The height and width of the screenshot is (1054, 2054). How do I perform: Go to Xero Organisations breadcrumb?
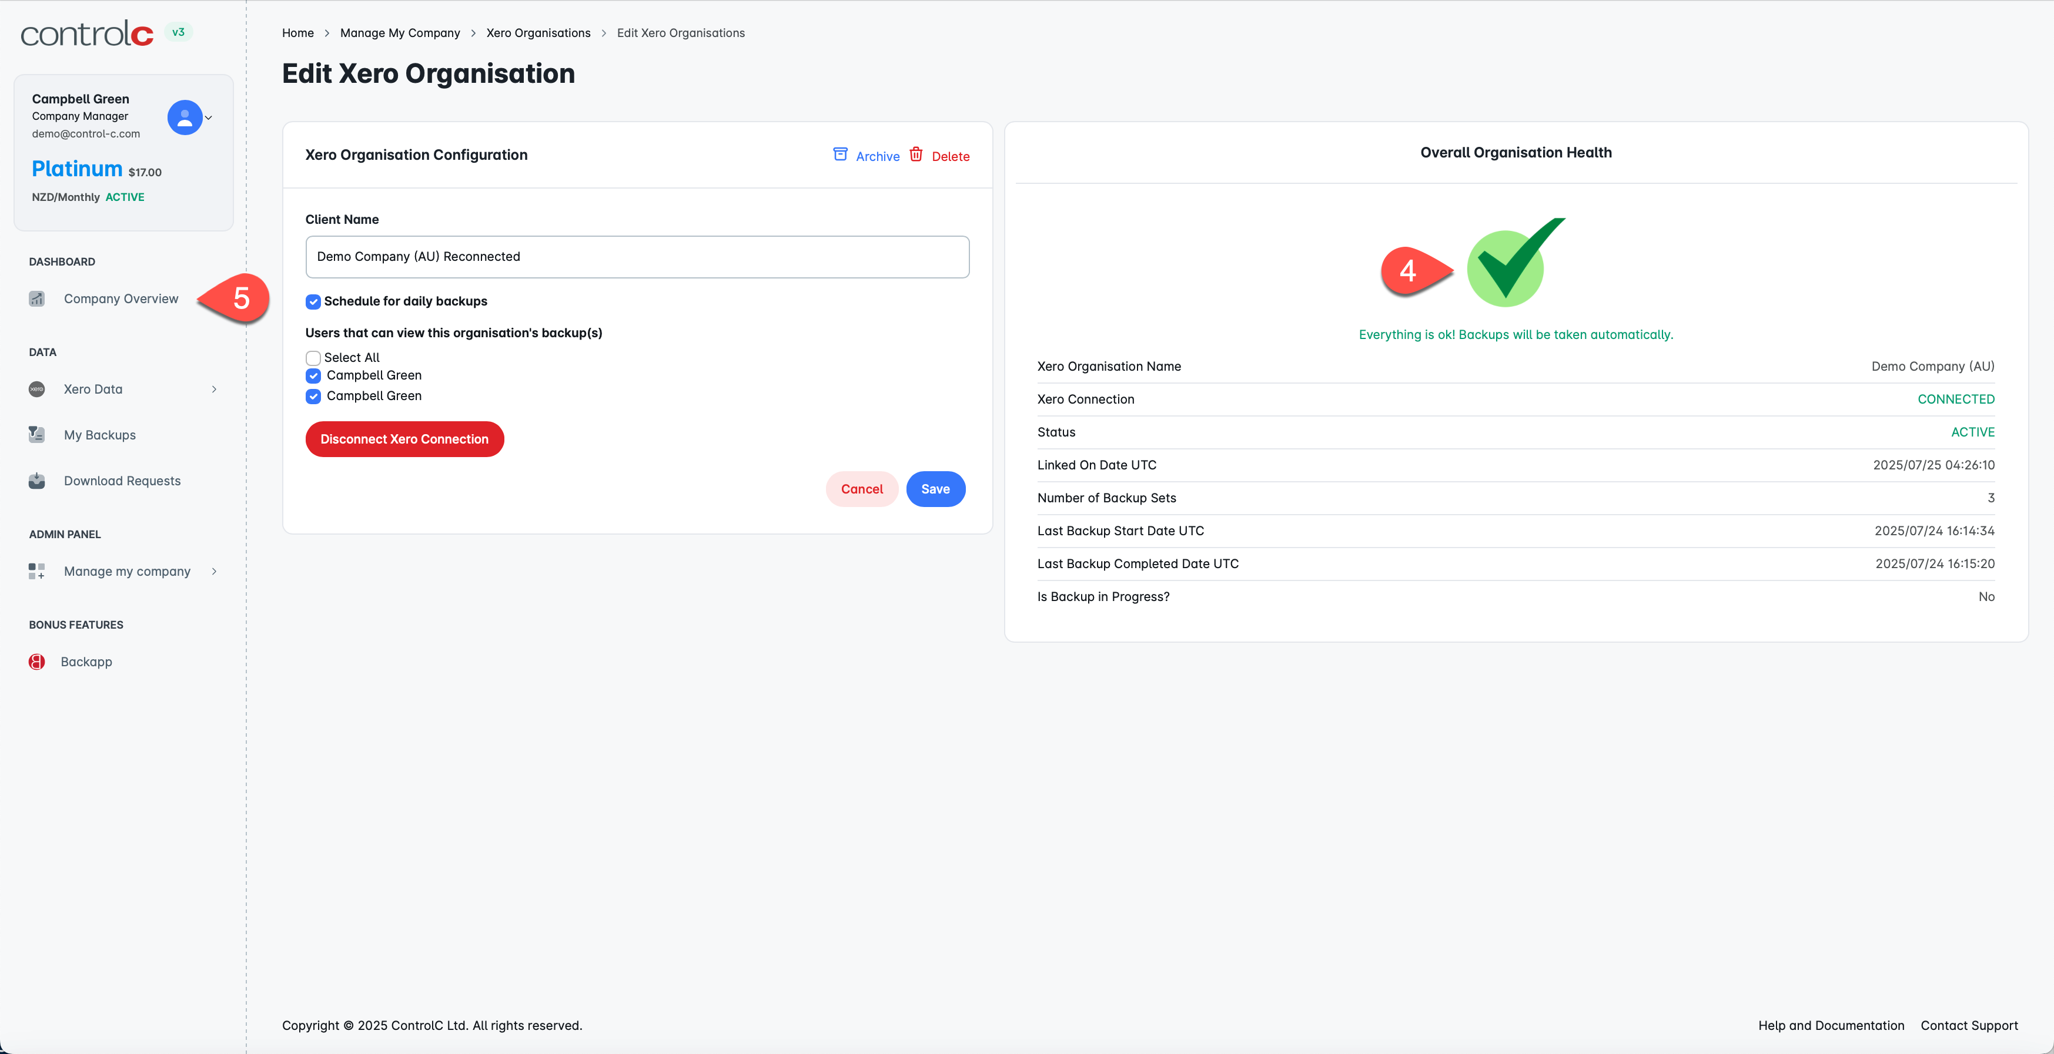(x=538, y=33)
